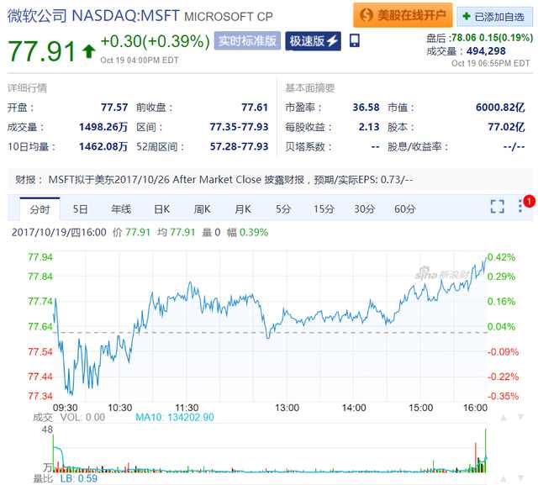Click the 13:00 time axis label

[287, 408]
